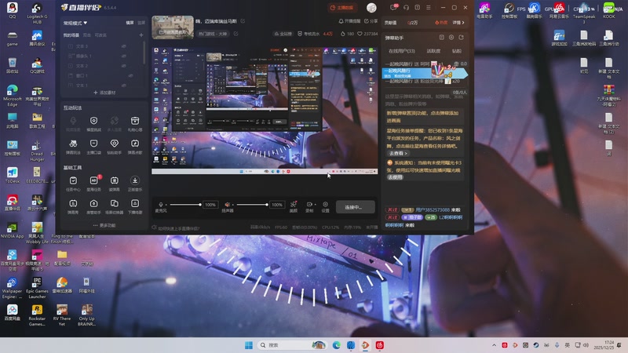Click the 录制 record camera icon
Screen dimensions: 628x353
[309, 205]
